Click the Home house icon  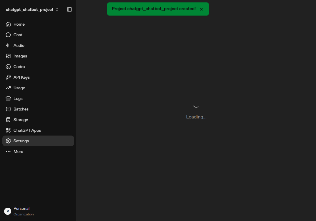(x=8, y=24)
